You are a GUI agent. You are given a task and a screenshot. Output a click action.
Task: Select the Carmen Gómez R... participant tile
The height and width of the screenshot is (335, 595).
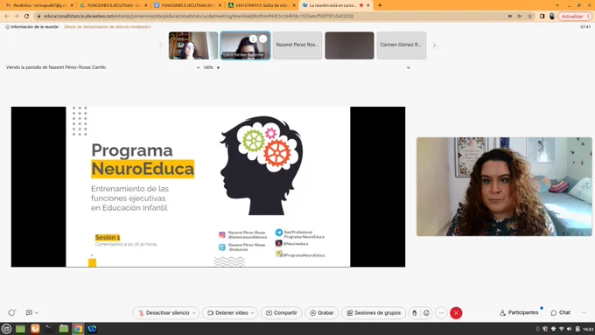(x=402, y=45)
